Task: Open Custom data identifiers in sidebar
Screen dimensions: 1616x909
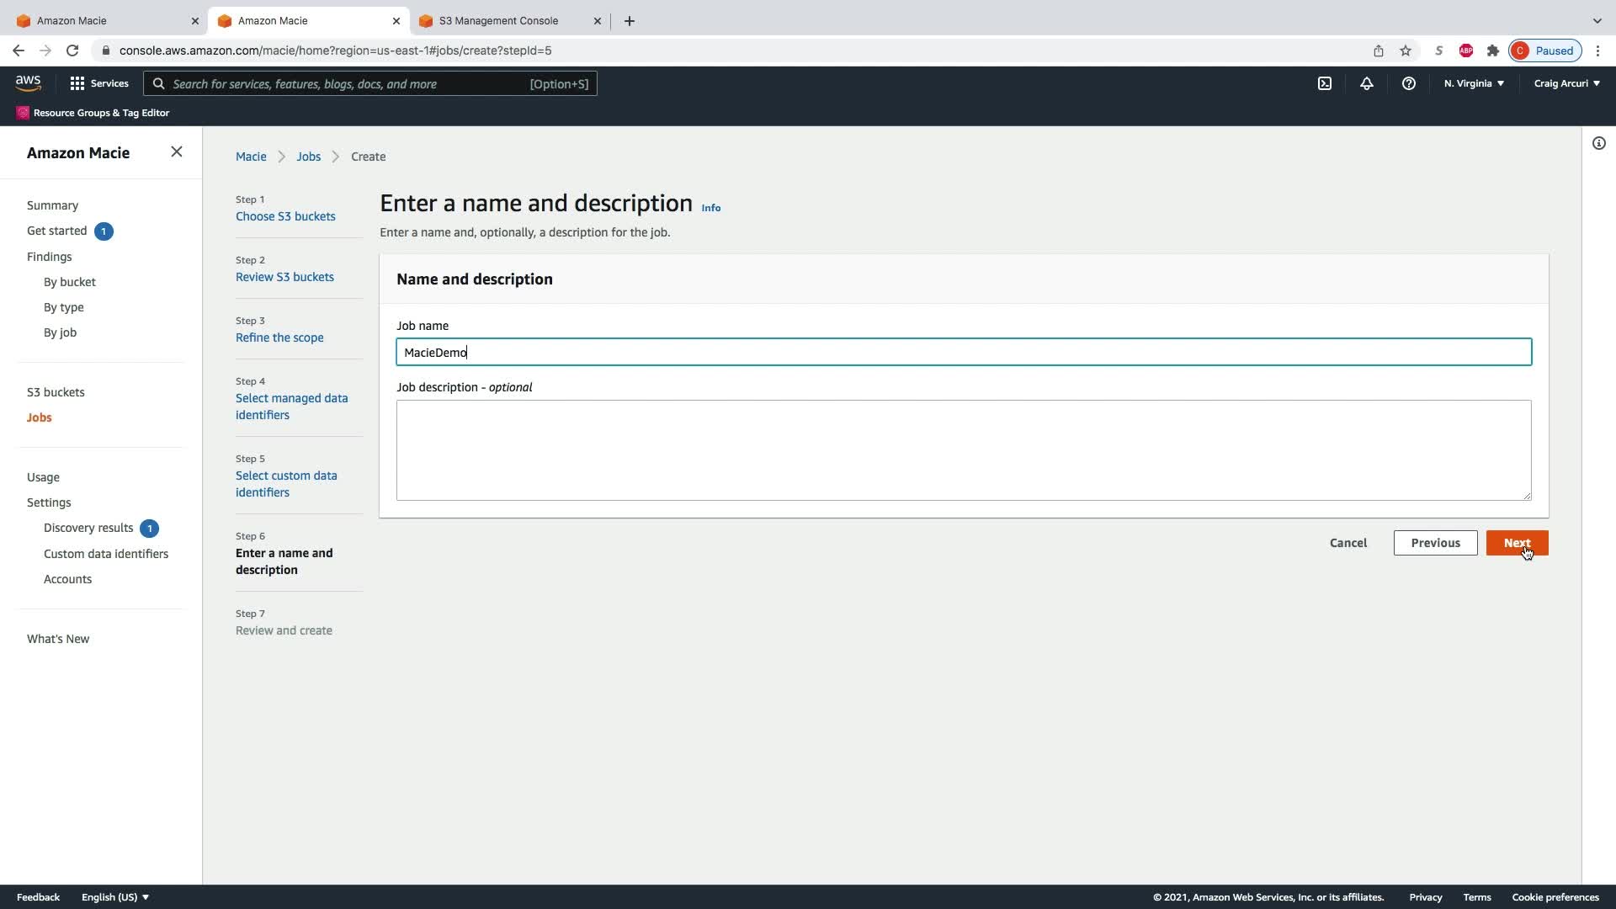Action: [106, 554]
